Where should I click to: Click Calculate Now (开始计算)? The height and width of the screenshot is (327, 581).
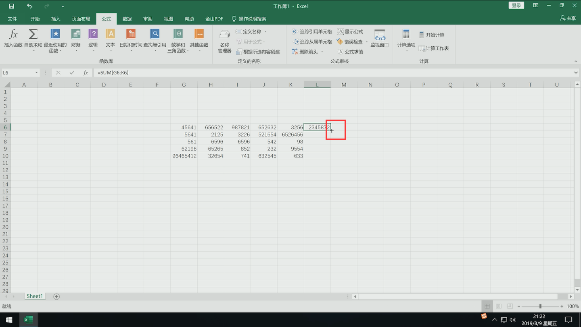tap(431, 35)
